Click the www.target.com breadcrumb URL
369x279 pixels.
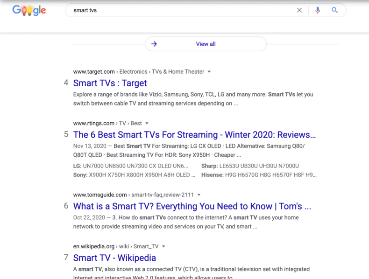94,72
